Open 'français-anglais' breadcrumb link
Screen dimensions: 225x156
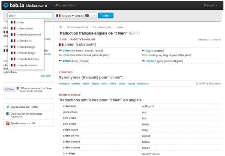[x=102, y=27]
